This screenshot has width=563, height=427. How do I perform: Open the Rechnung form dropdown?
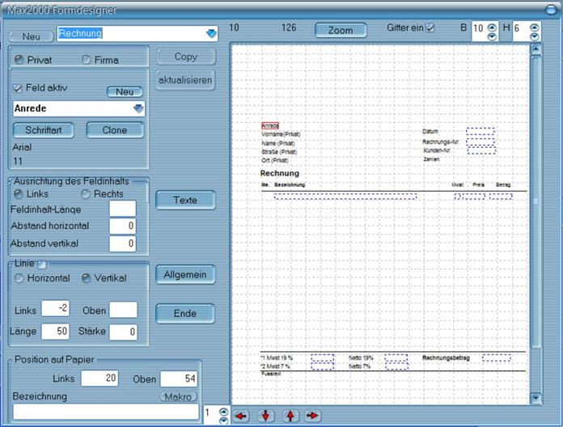pos(211,34)
